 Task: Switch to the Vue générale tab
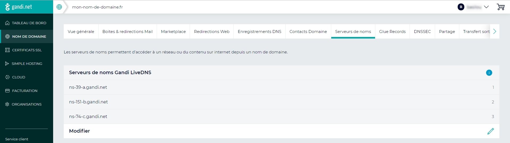point(81,31)
